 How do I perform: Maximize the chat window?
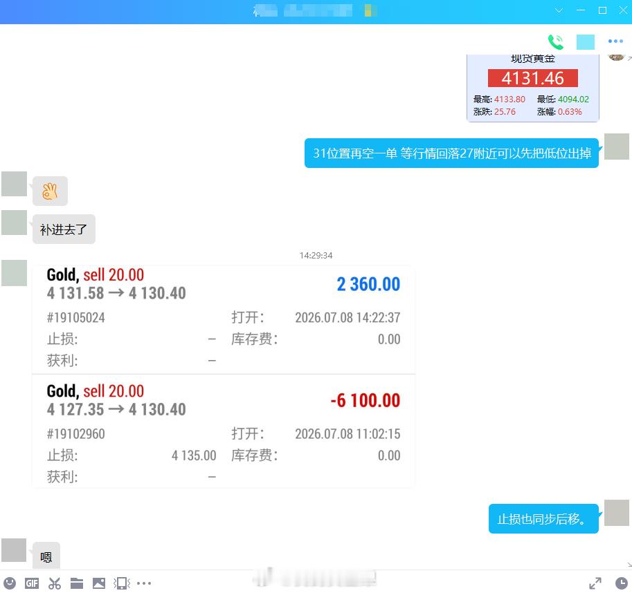click(x=602, y=10)
